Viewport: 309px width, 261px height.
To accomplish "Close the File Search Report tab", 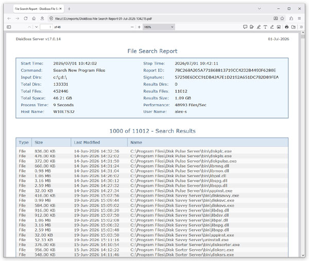I will pyautogui.click(x=60, y=9).
